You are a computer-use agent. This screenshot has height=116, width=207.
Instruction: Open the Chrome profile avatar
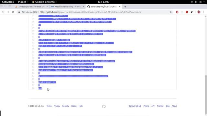point(199,12)
